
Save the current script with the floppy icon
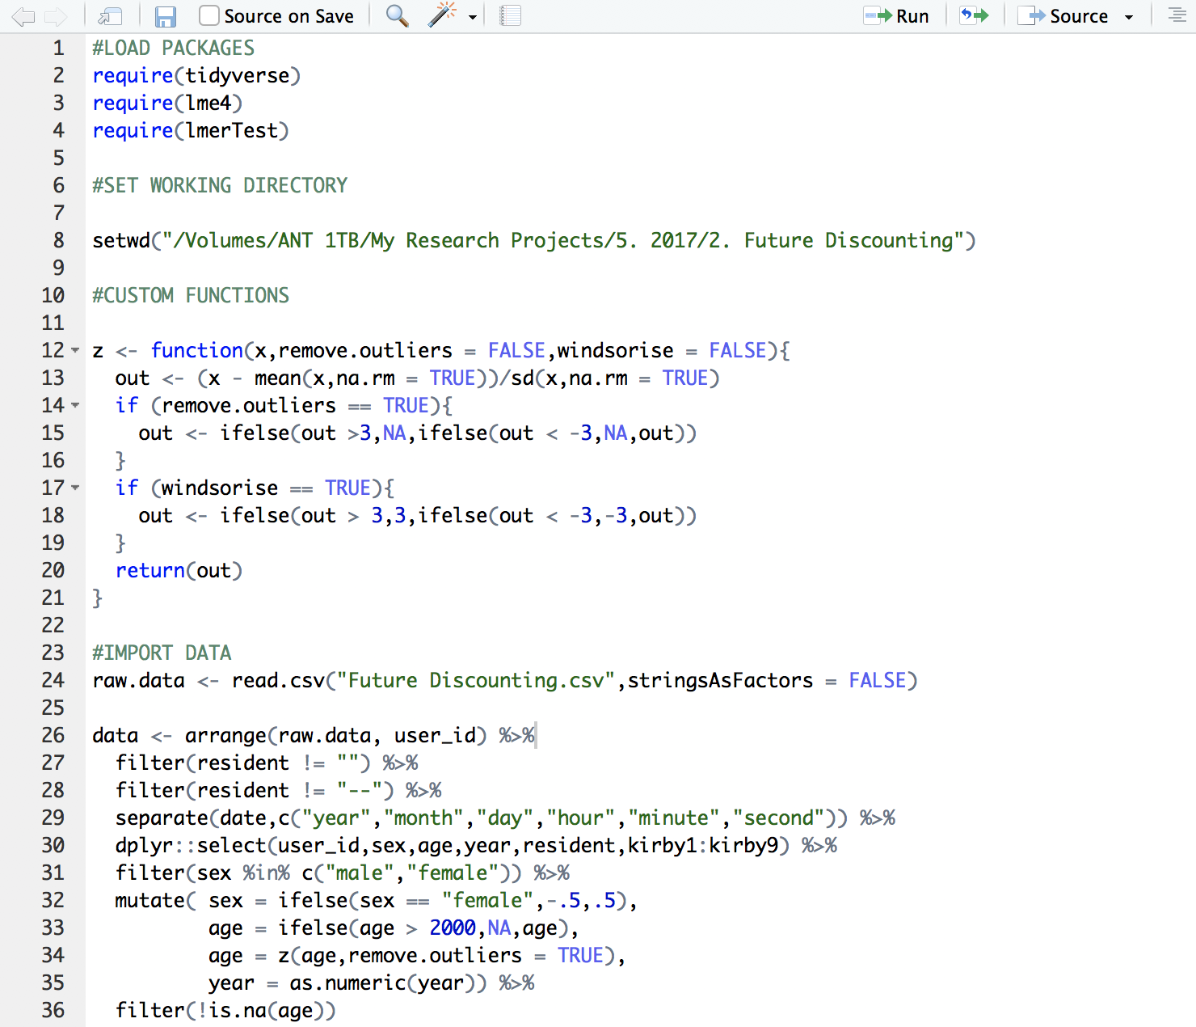pos(166,16)
